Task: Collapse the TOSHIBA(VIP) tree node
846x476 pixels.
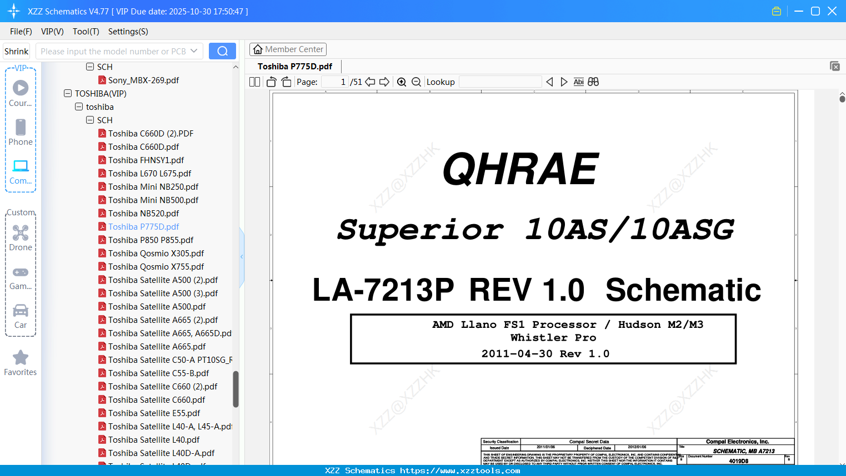Action: point(68,94)
